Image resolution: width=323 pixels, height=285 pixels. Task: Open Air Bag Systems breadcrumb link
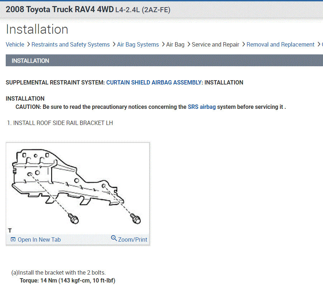(138, 44)
